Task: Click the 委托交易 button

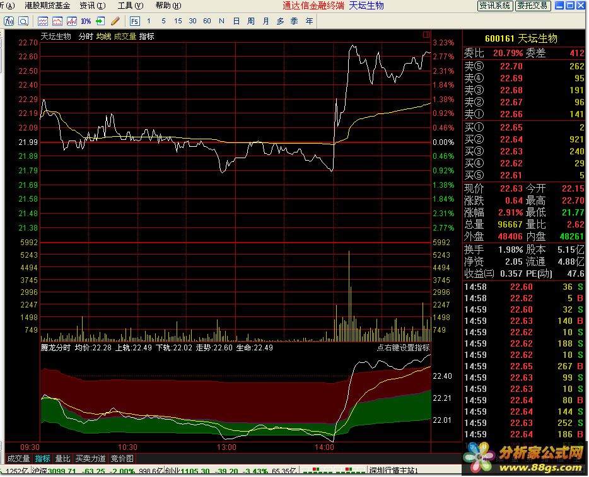Action: (532, 6)
